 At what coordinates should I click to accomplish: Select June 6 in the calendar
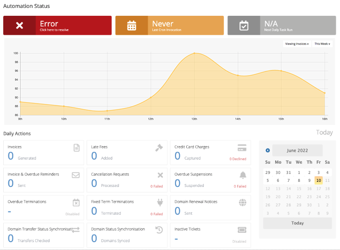[278, 180]
